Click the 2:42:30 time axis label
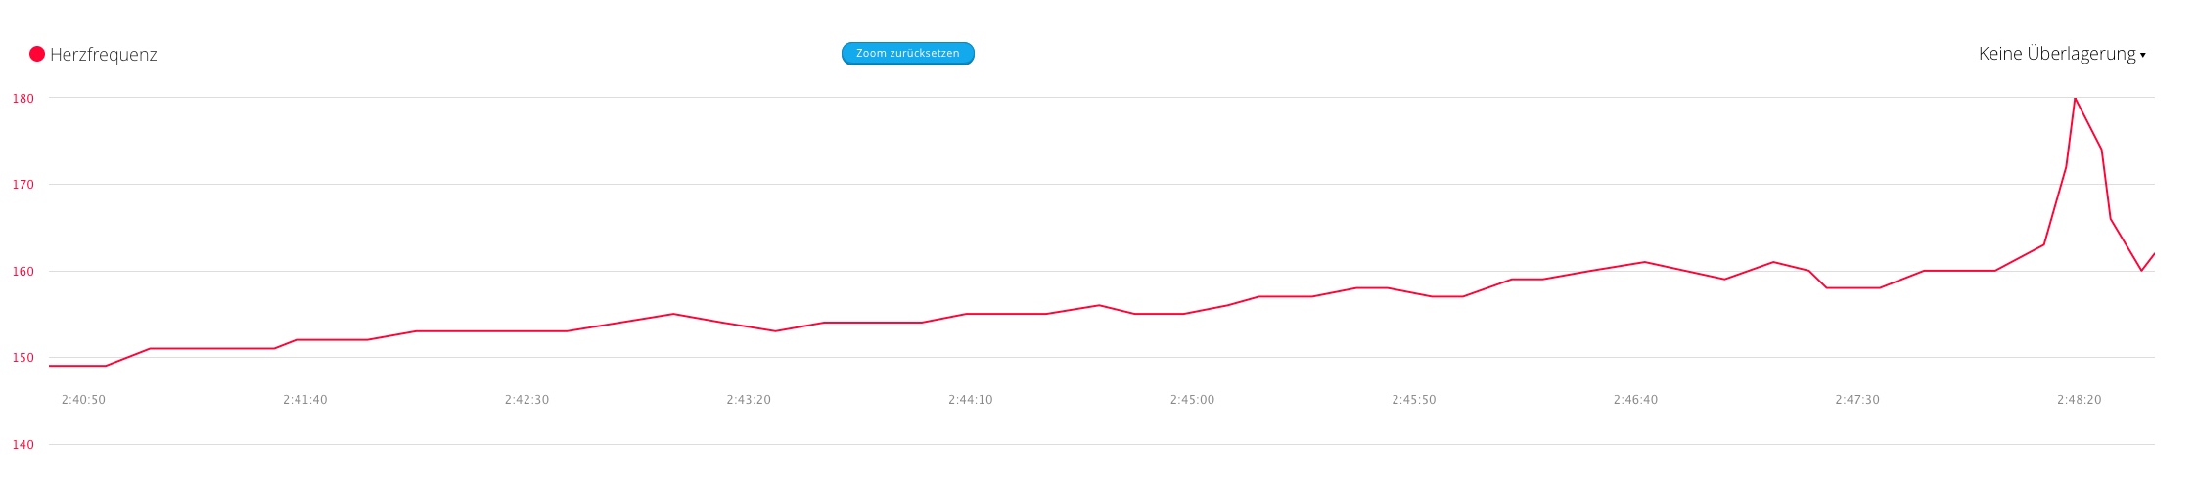The width and height of the screenshot is (2196, 478). coord(526,400)
